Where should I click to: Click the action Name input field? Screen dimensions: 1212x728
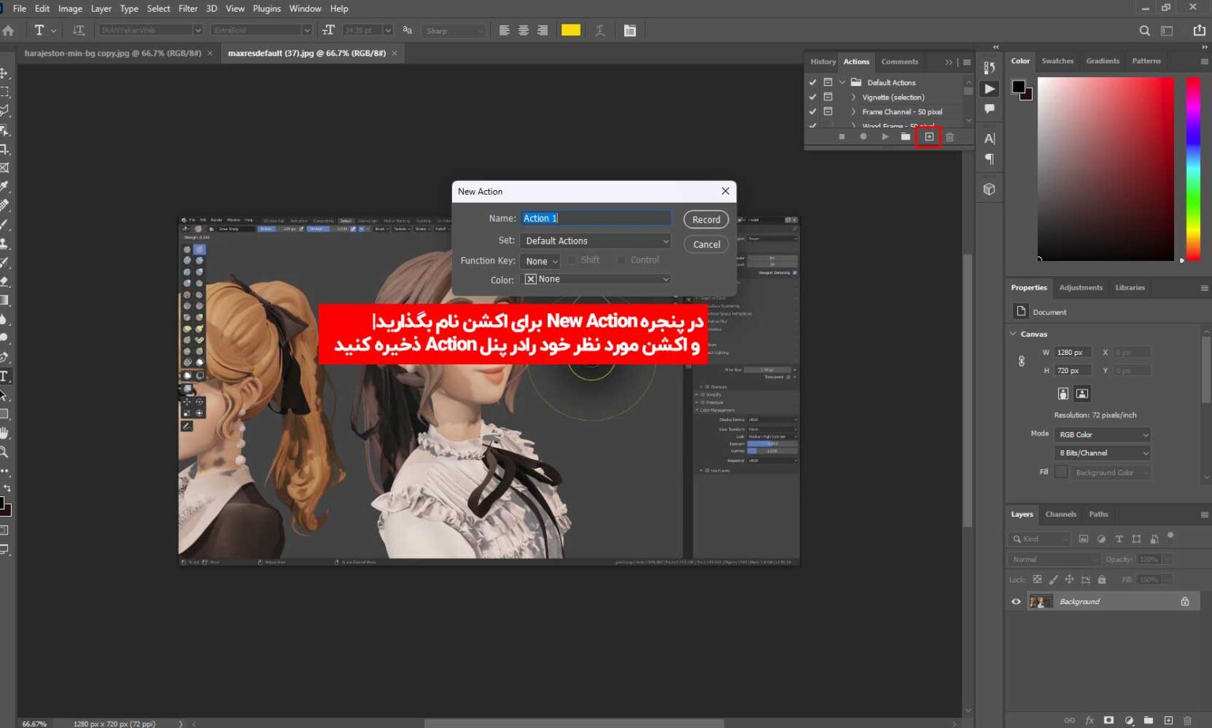tap(596, 218)
